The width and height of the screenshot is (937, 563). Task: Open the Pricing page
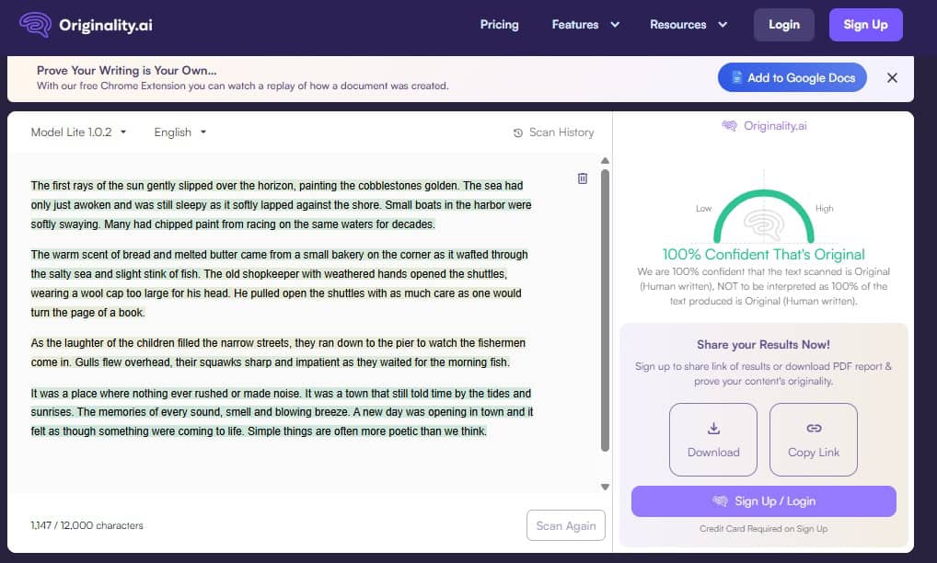(x=499, y=25)
